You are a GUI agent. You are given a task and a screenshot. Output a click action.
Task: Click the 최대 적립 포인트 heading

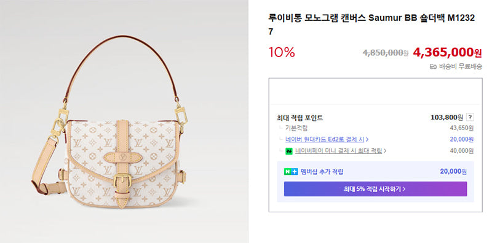[300, 118]
